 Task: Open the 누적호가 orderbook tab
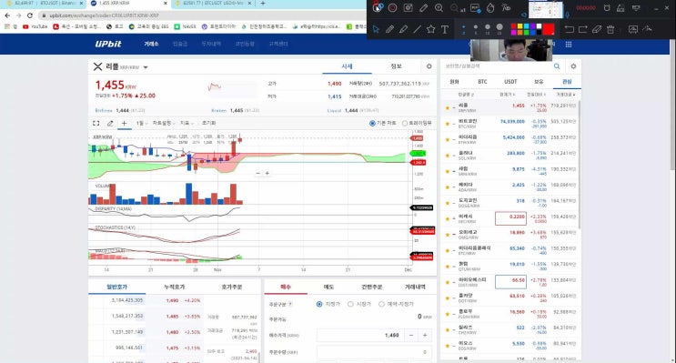tap(174, 287)
